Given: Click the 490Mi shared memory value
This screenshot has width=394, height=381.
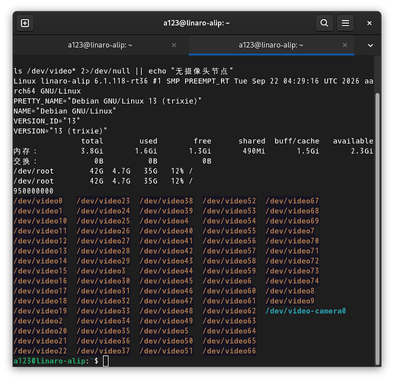Looking at the screenshot, I should pyautogui.click(x=254, y=151).
